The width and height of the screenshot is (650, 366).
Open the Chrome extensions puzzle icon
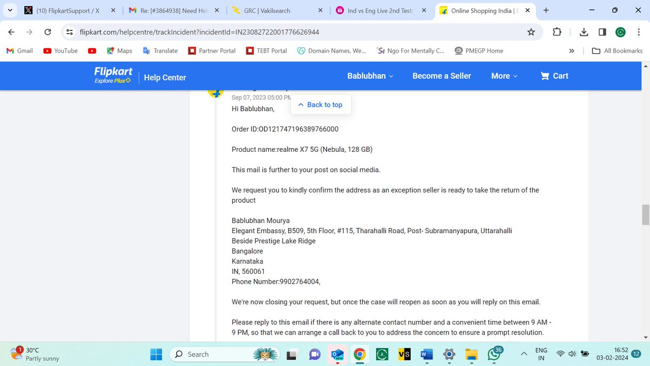[x=557, y=32]
